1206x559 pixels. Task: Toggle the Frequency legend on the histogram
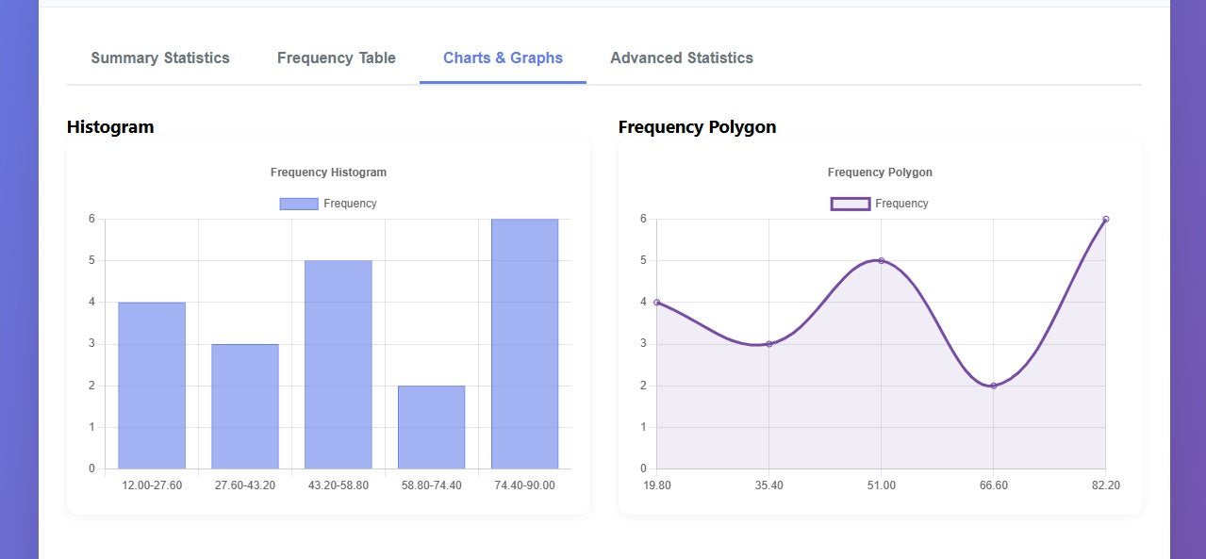[x=327, y=203]
